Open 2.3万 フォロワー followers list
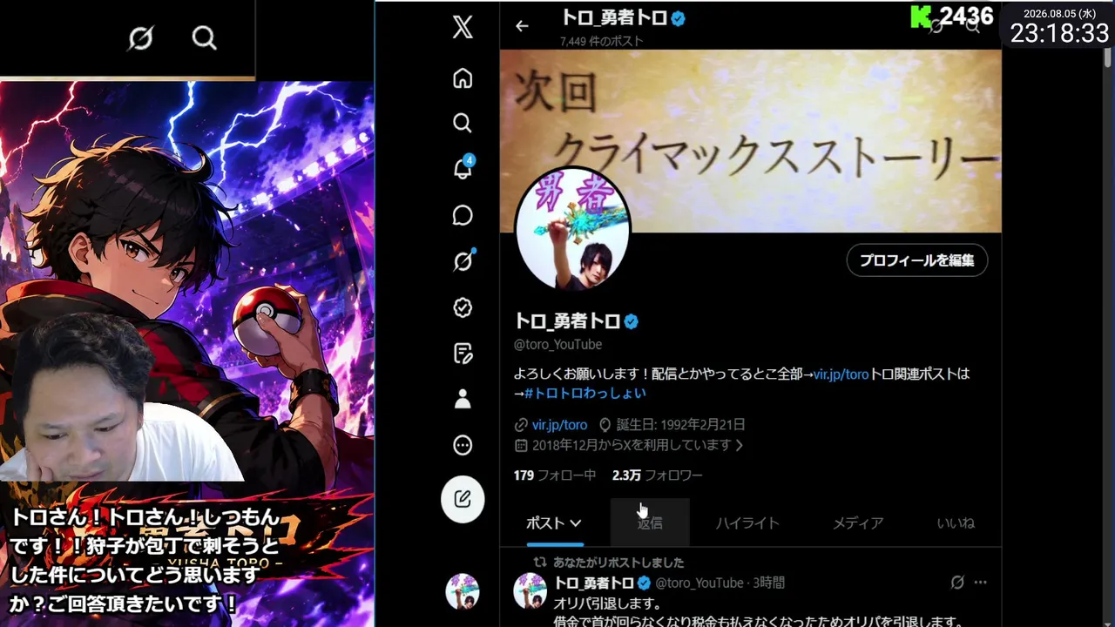This screenshot has width=1115, height=627. (657, 475)
